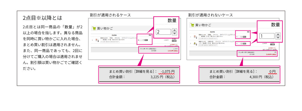Click the green cart icon in the discount-applied example
Image resolution: width=302 pixels, height=111 pixels.
94,28
